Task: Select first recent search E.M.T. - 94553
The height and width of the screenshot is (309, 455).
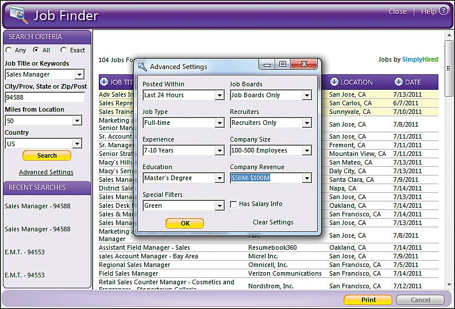Action: (25, 252)
